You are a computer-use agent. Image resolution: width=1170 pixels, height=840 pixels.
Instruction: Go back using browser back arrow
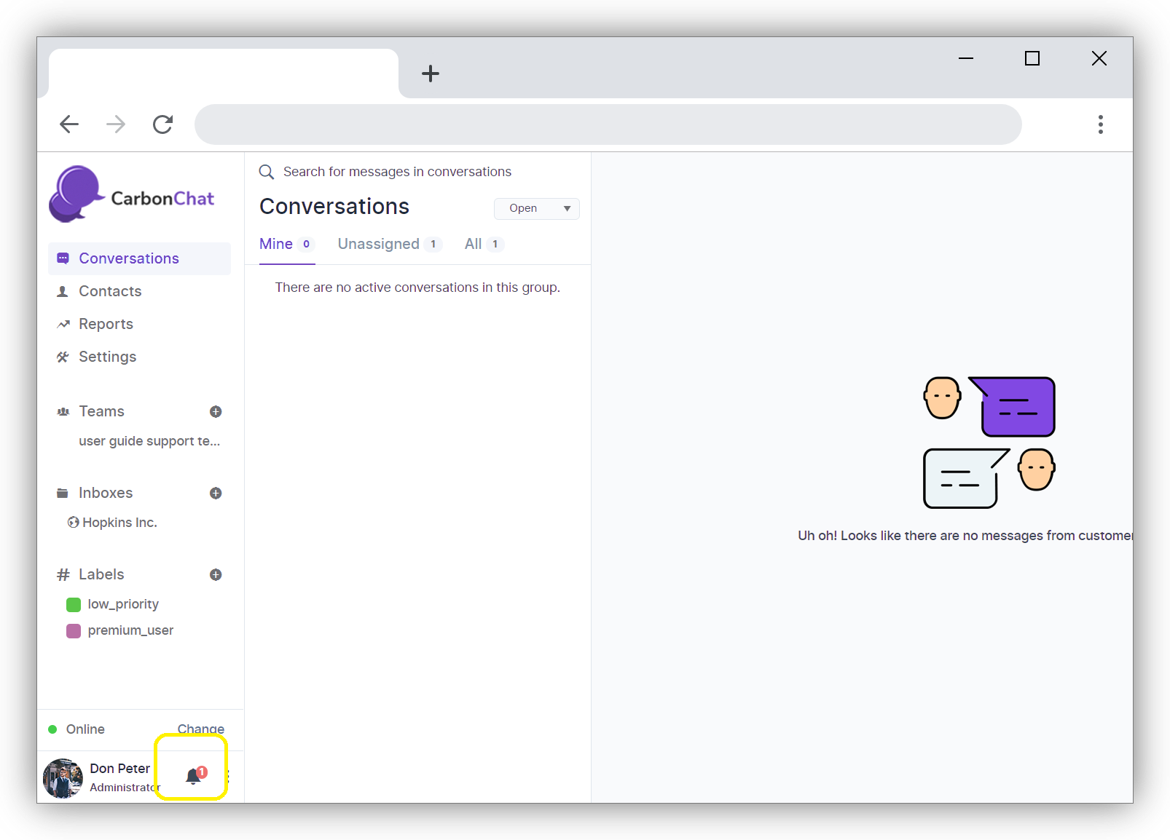tap(69, 124)
